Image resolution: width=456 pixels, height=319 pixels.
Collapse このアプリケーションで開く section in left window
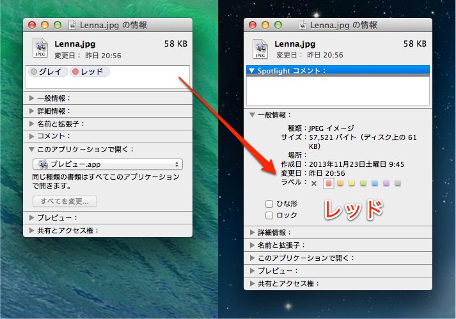pos(32,149)
